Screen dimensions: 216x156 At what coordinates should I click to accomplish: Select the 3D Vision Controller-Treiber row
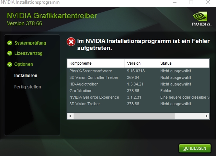[x=138, y=77]
